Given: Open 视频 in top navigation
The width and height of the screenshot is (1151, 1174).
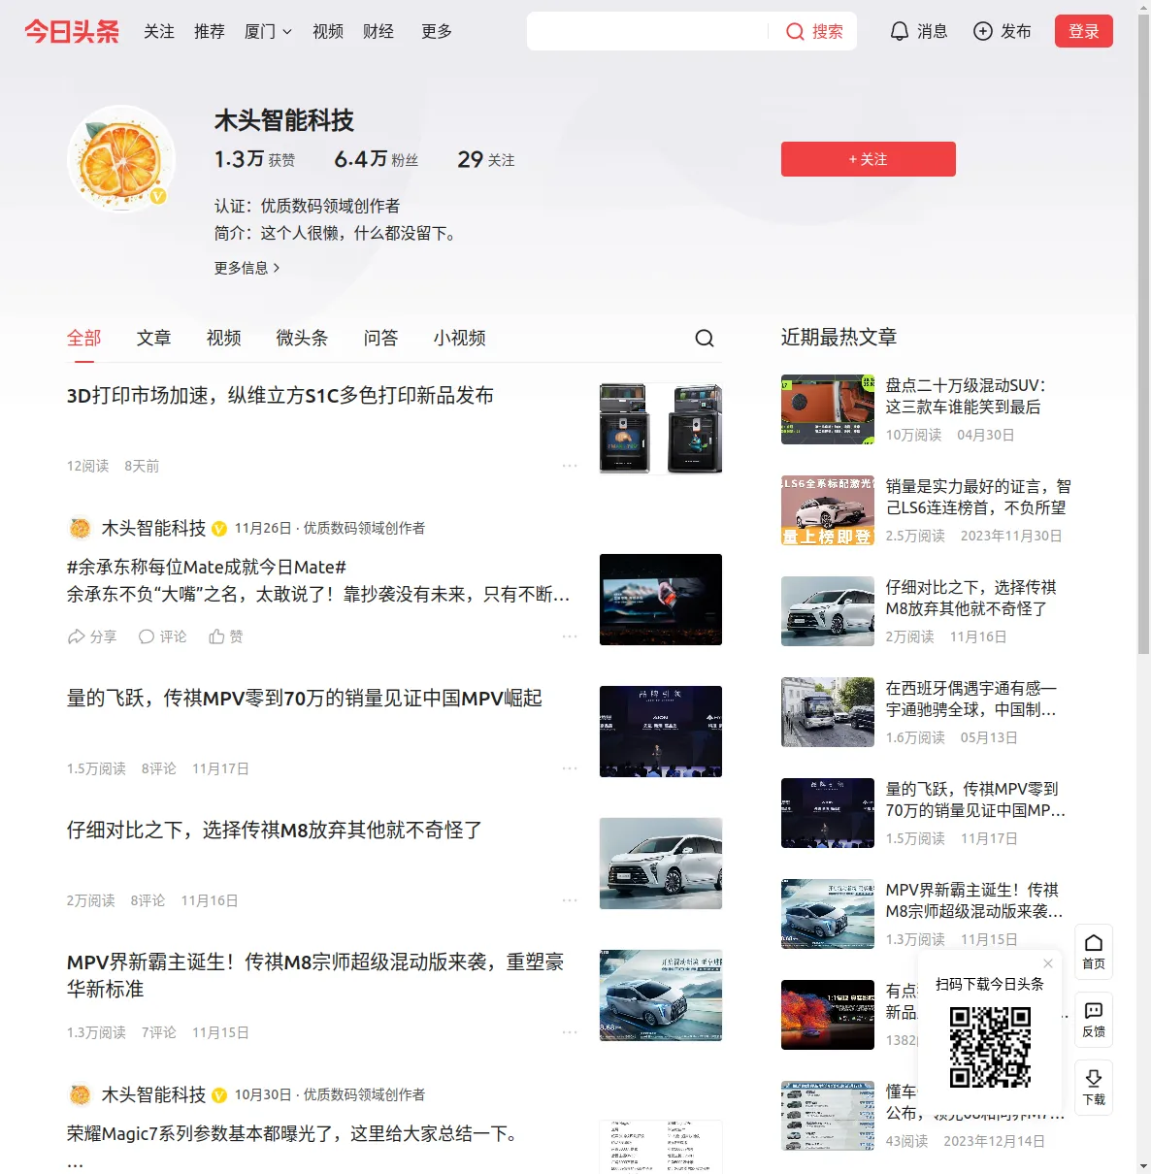Looking at the screenshot, I should click(x=328, y=31).
